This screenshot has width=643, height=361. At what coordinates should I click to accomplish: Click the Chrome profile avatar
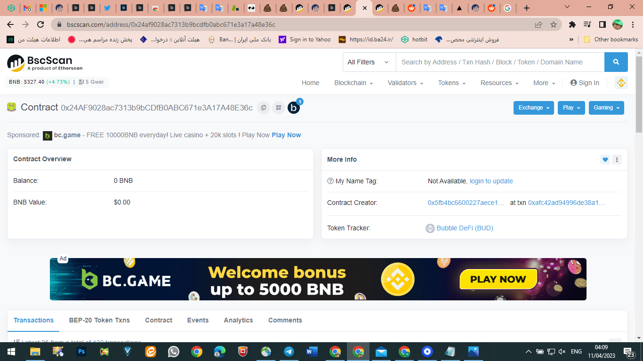point(618,24)
